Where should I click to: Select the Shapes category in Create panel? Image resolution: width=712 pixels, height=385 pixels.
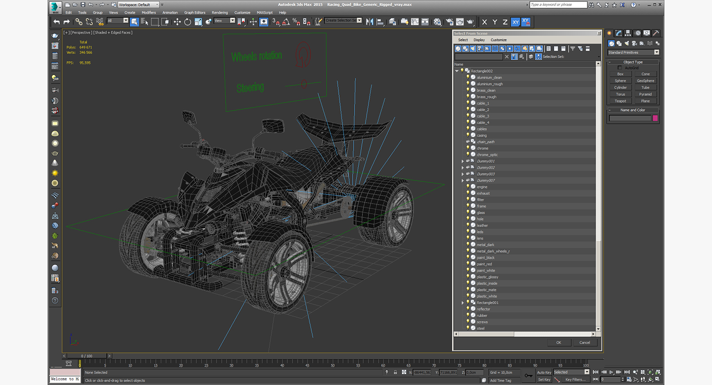[619, 43]
